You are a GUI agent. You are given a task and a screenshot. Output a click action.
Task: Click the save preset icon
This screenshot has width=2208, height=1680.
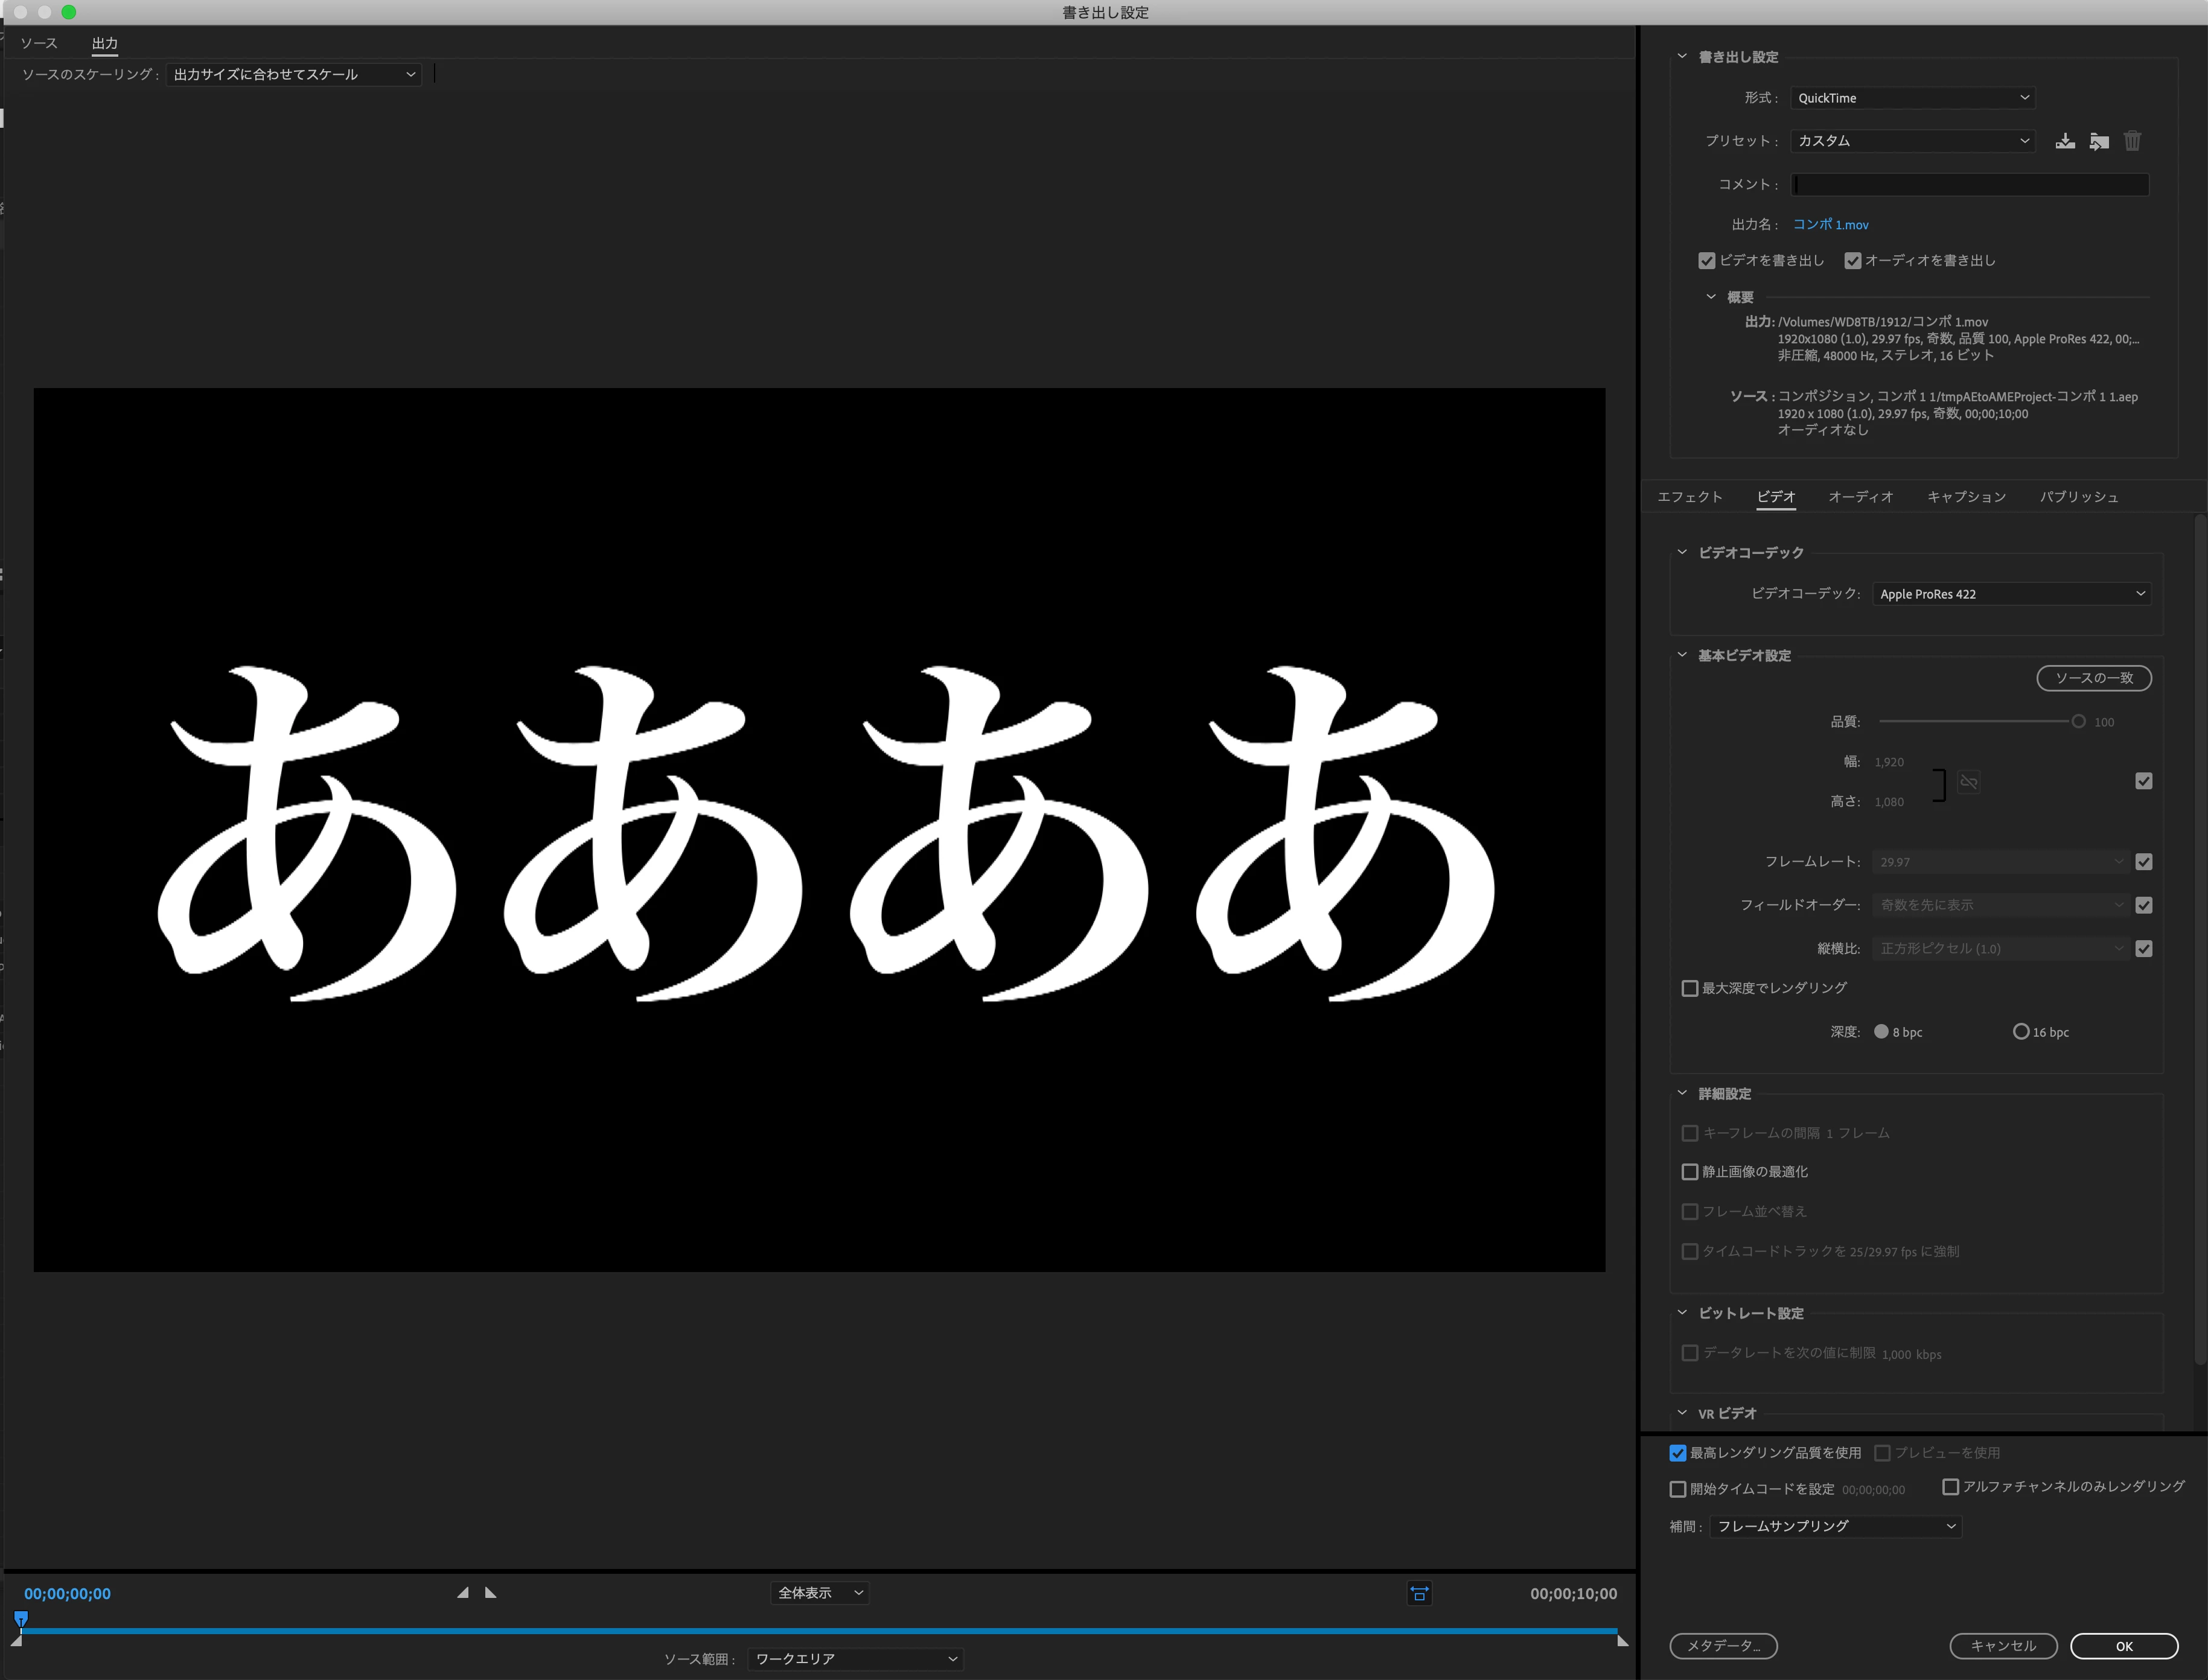(2065, 141)
